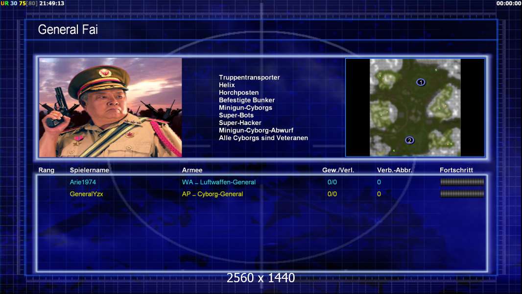
Task: Click the General Fai title text
Action: (68, 29)
